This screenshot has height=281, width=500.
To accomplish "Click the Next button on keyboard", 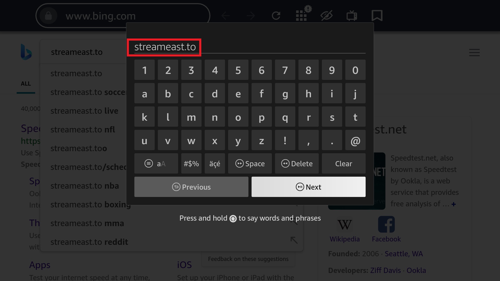I will [308, 187].
